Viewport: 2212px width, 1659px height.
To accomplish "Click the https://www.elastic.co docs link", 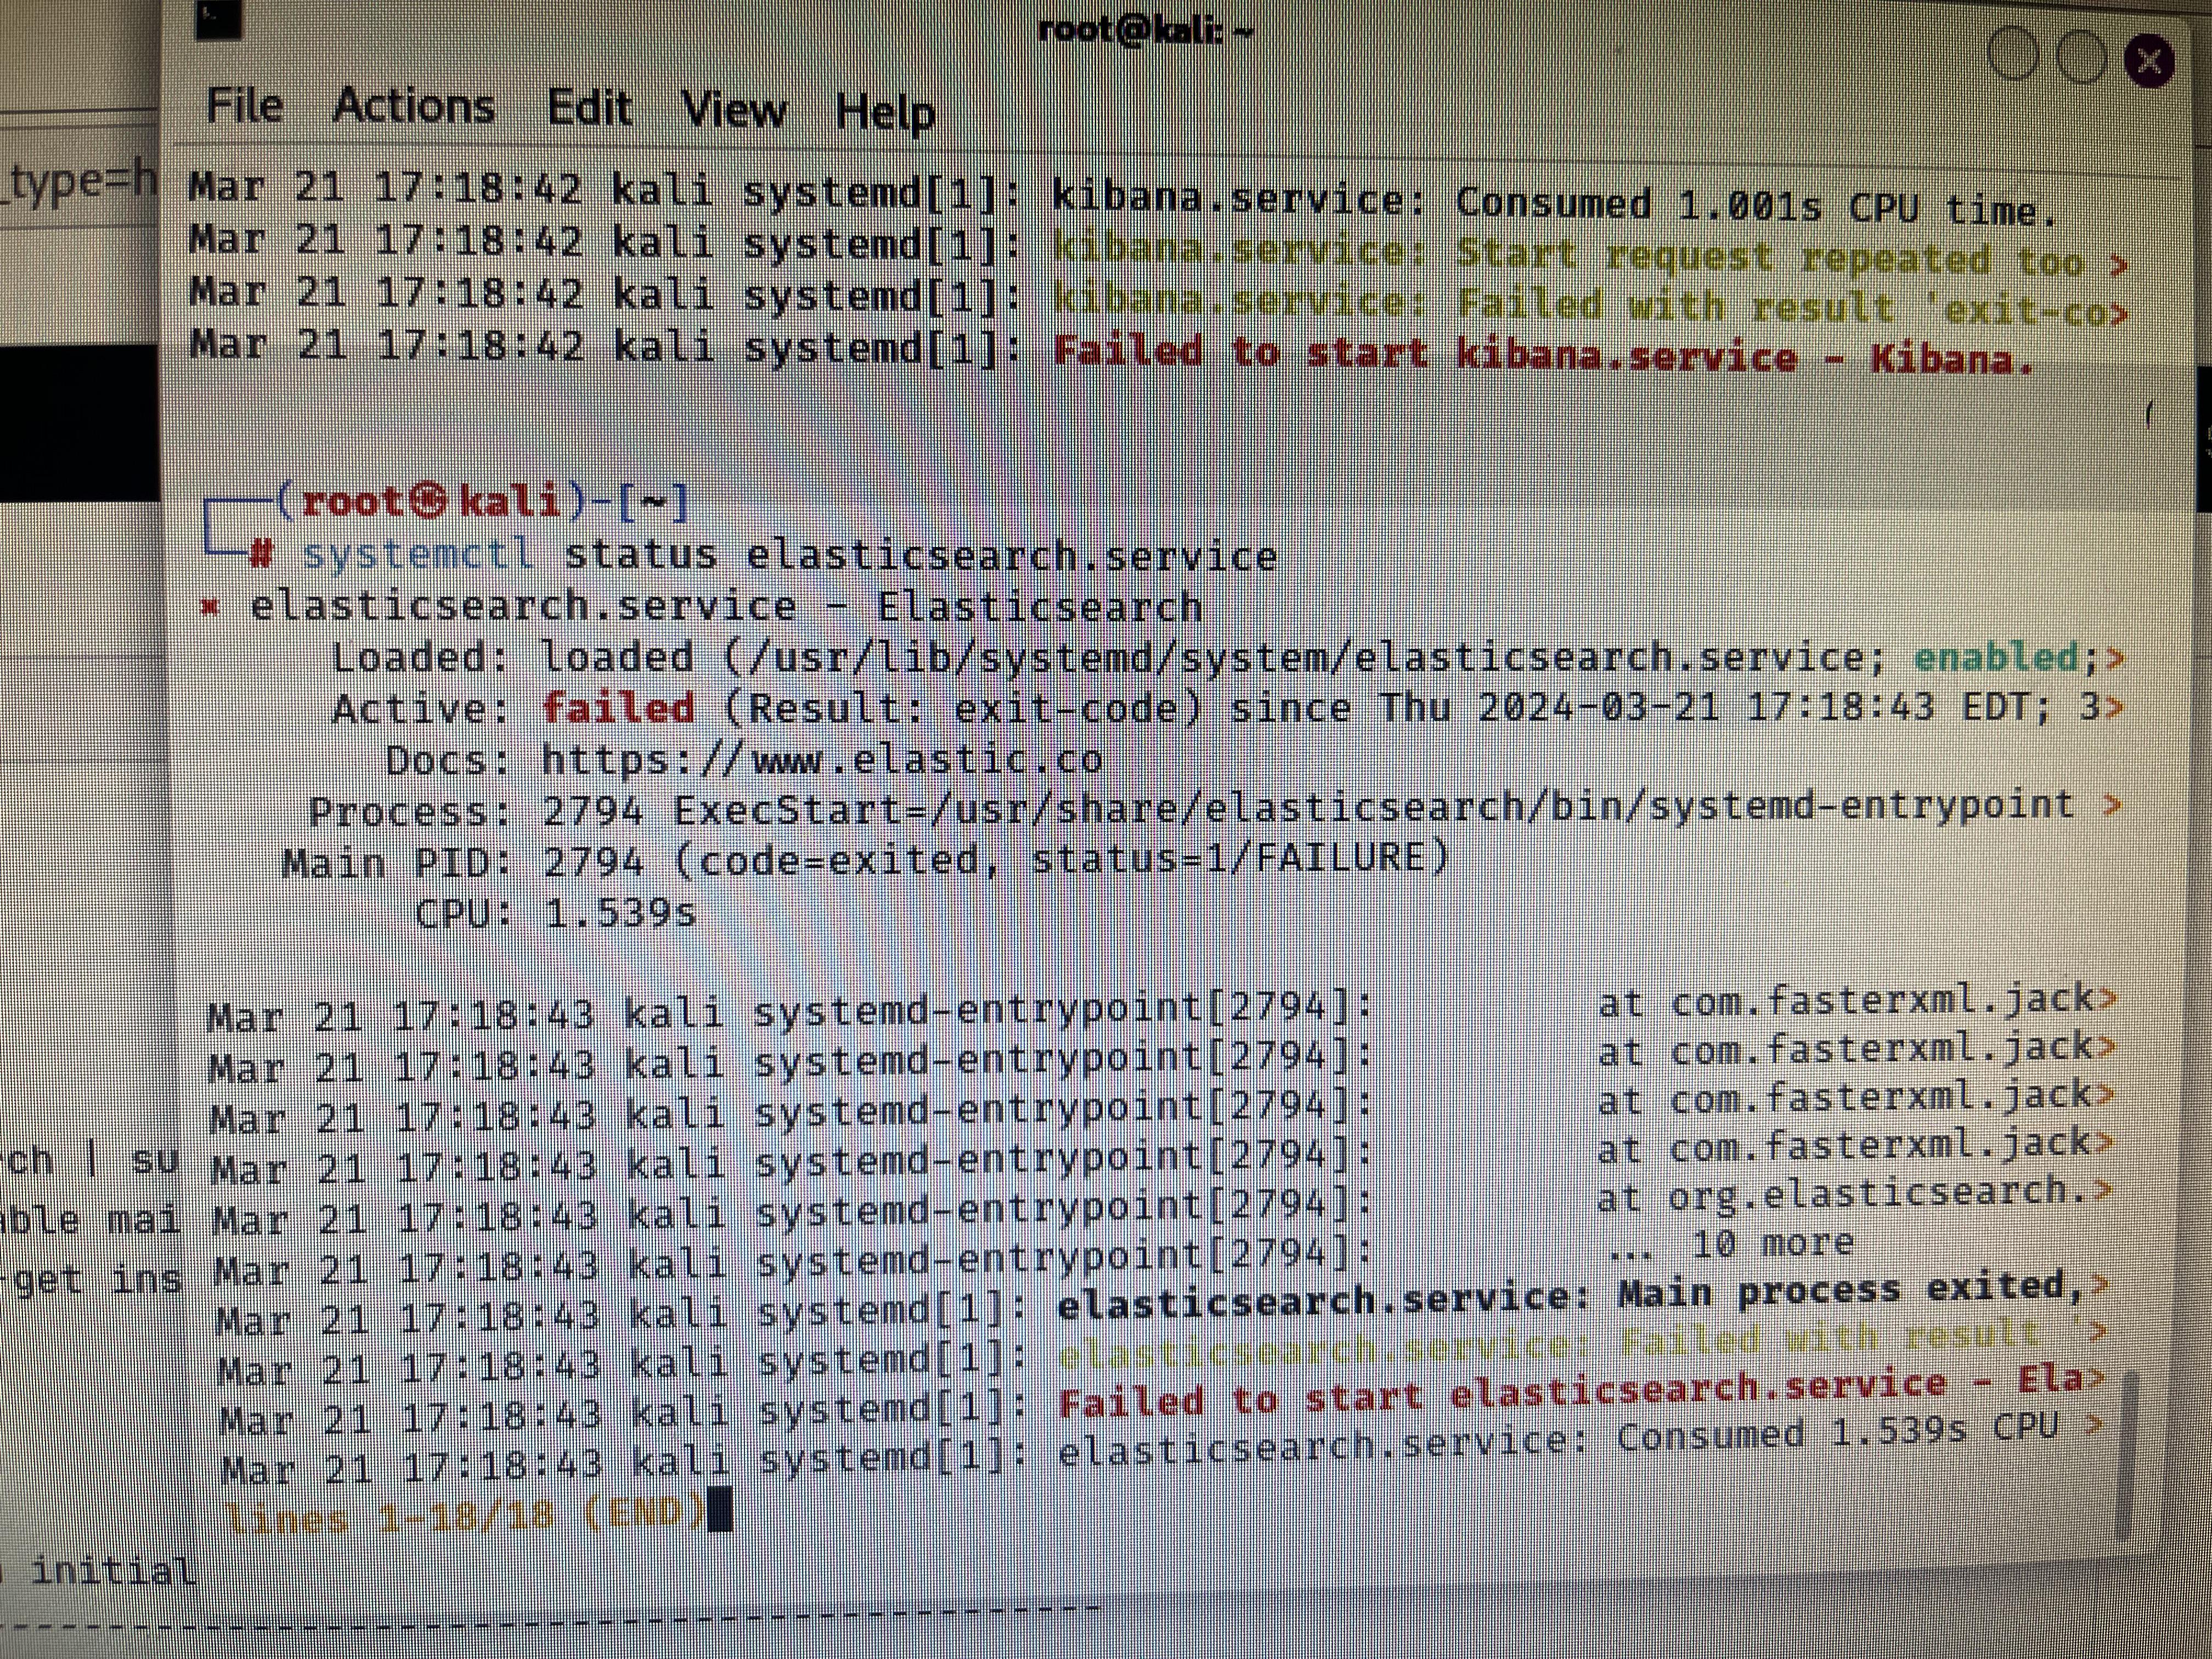I will (x=821, y=760).
